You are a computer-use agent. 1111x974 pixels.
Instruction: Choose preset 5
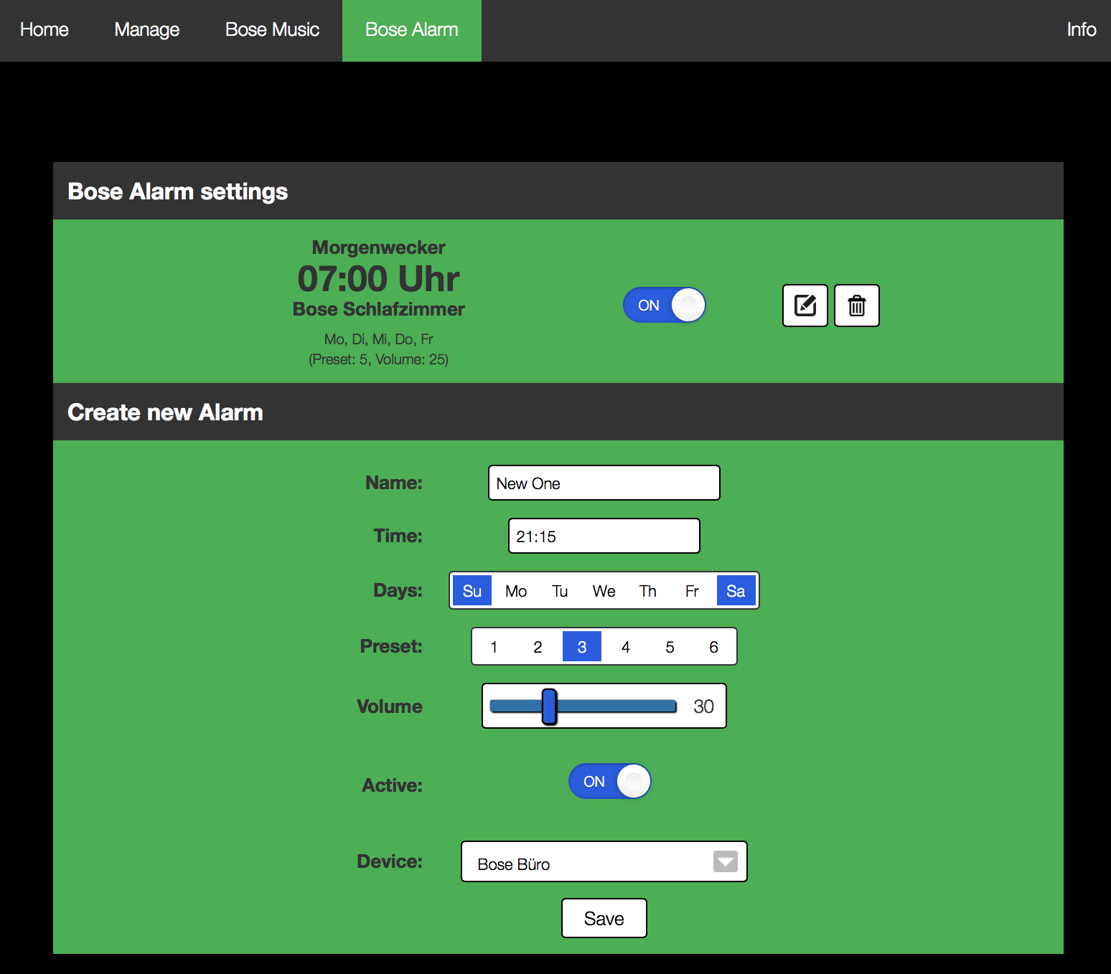(670, 646)
